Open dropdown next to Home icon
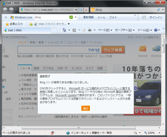This screenshot has width=167, height=137. [69, 30]
